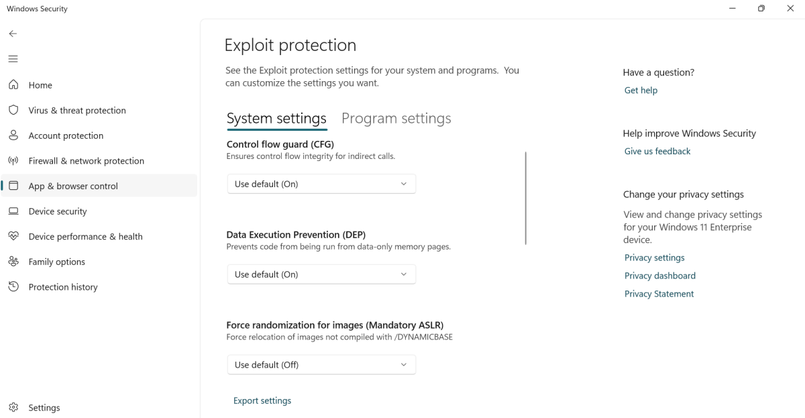This screenshot has height=418, width=805.
Task: Go back using the back arrow
Action: [13, 34]
